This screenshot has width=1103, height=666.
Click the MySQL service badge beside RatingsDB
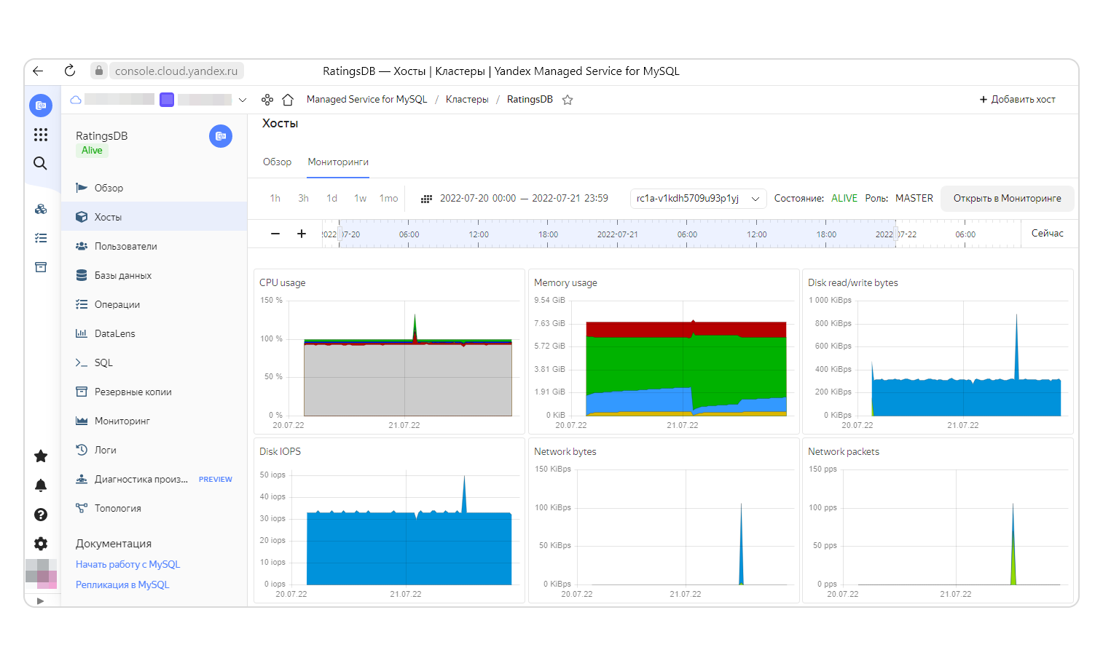point(221,136)
